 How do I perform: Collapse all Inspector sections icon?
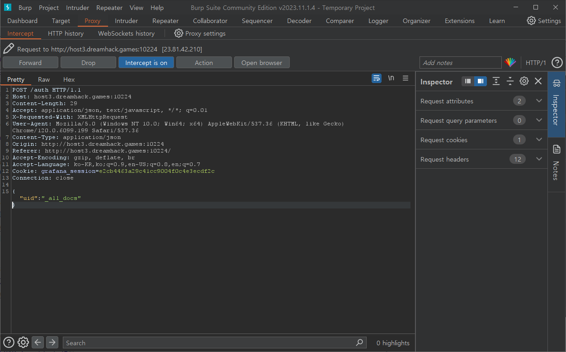[510, 81]
